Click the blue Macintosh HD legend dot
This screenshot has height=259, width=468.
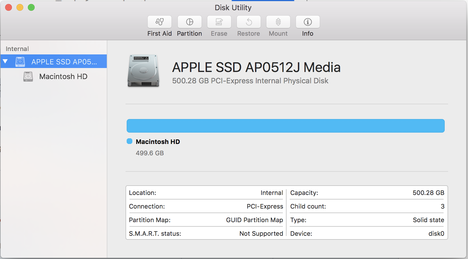click(x=129, y=141)
